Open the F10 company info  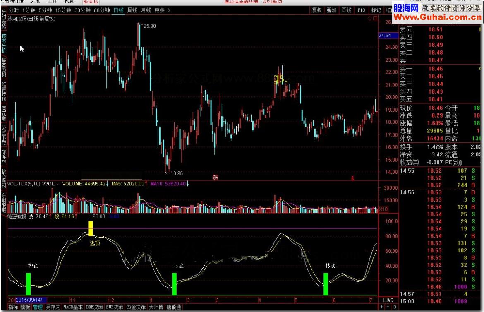pos(361,10)
